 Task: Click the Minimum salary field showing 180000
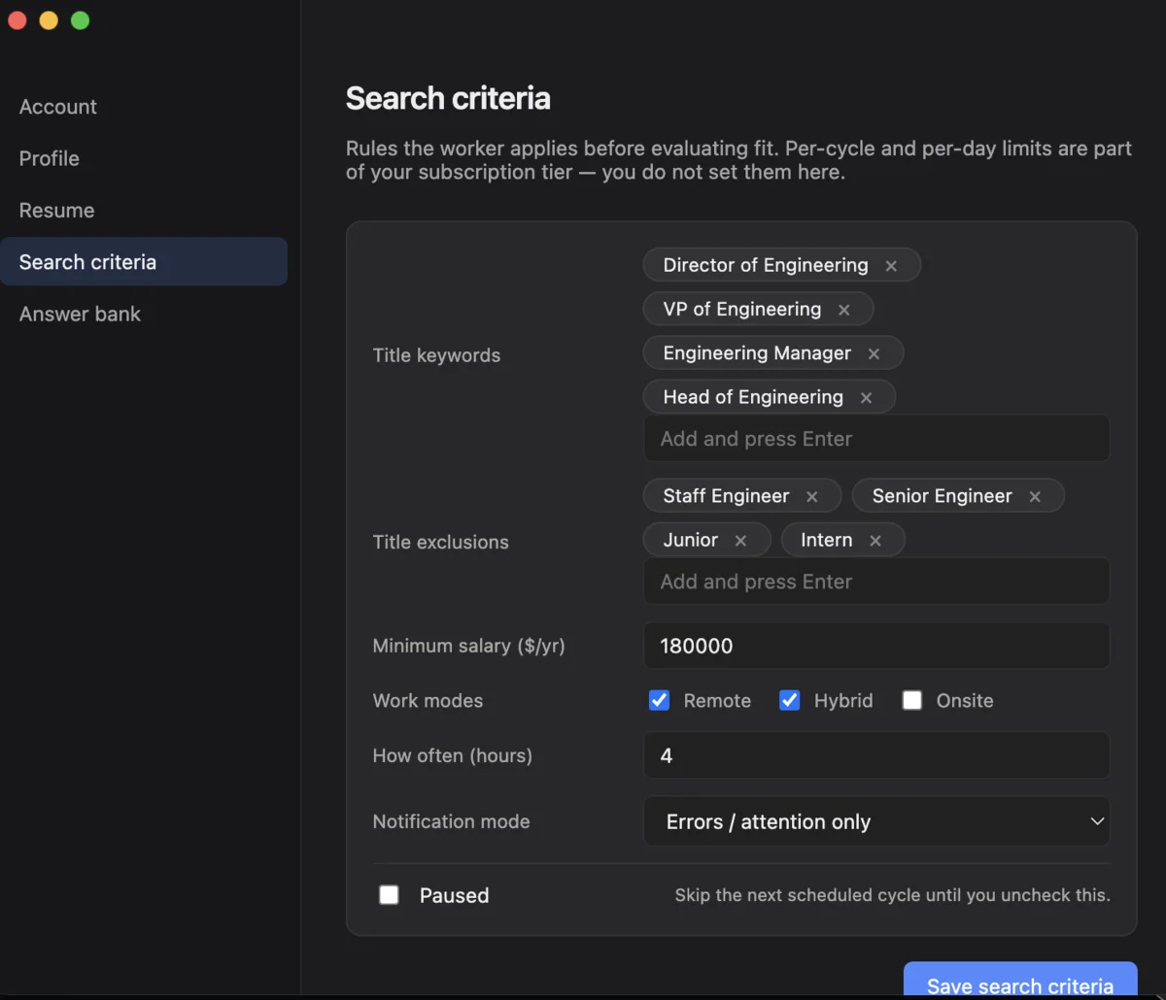click(x=876, y=646)
